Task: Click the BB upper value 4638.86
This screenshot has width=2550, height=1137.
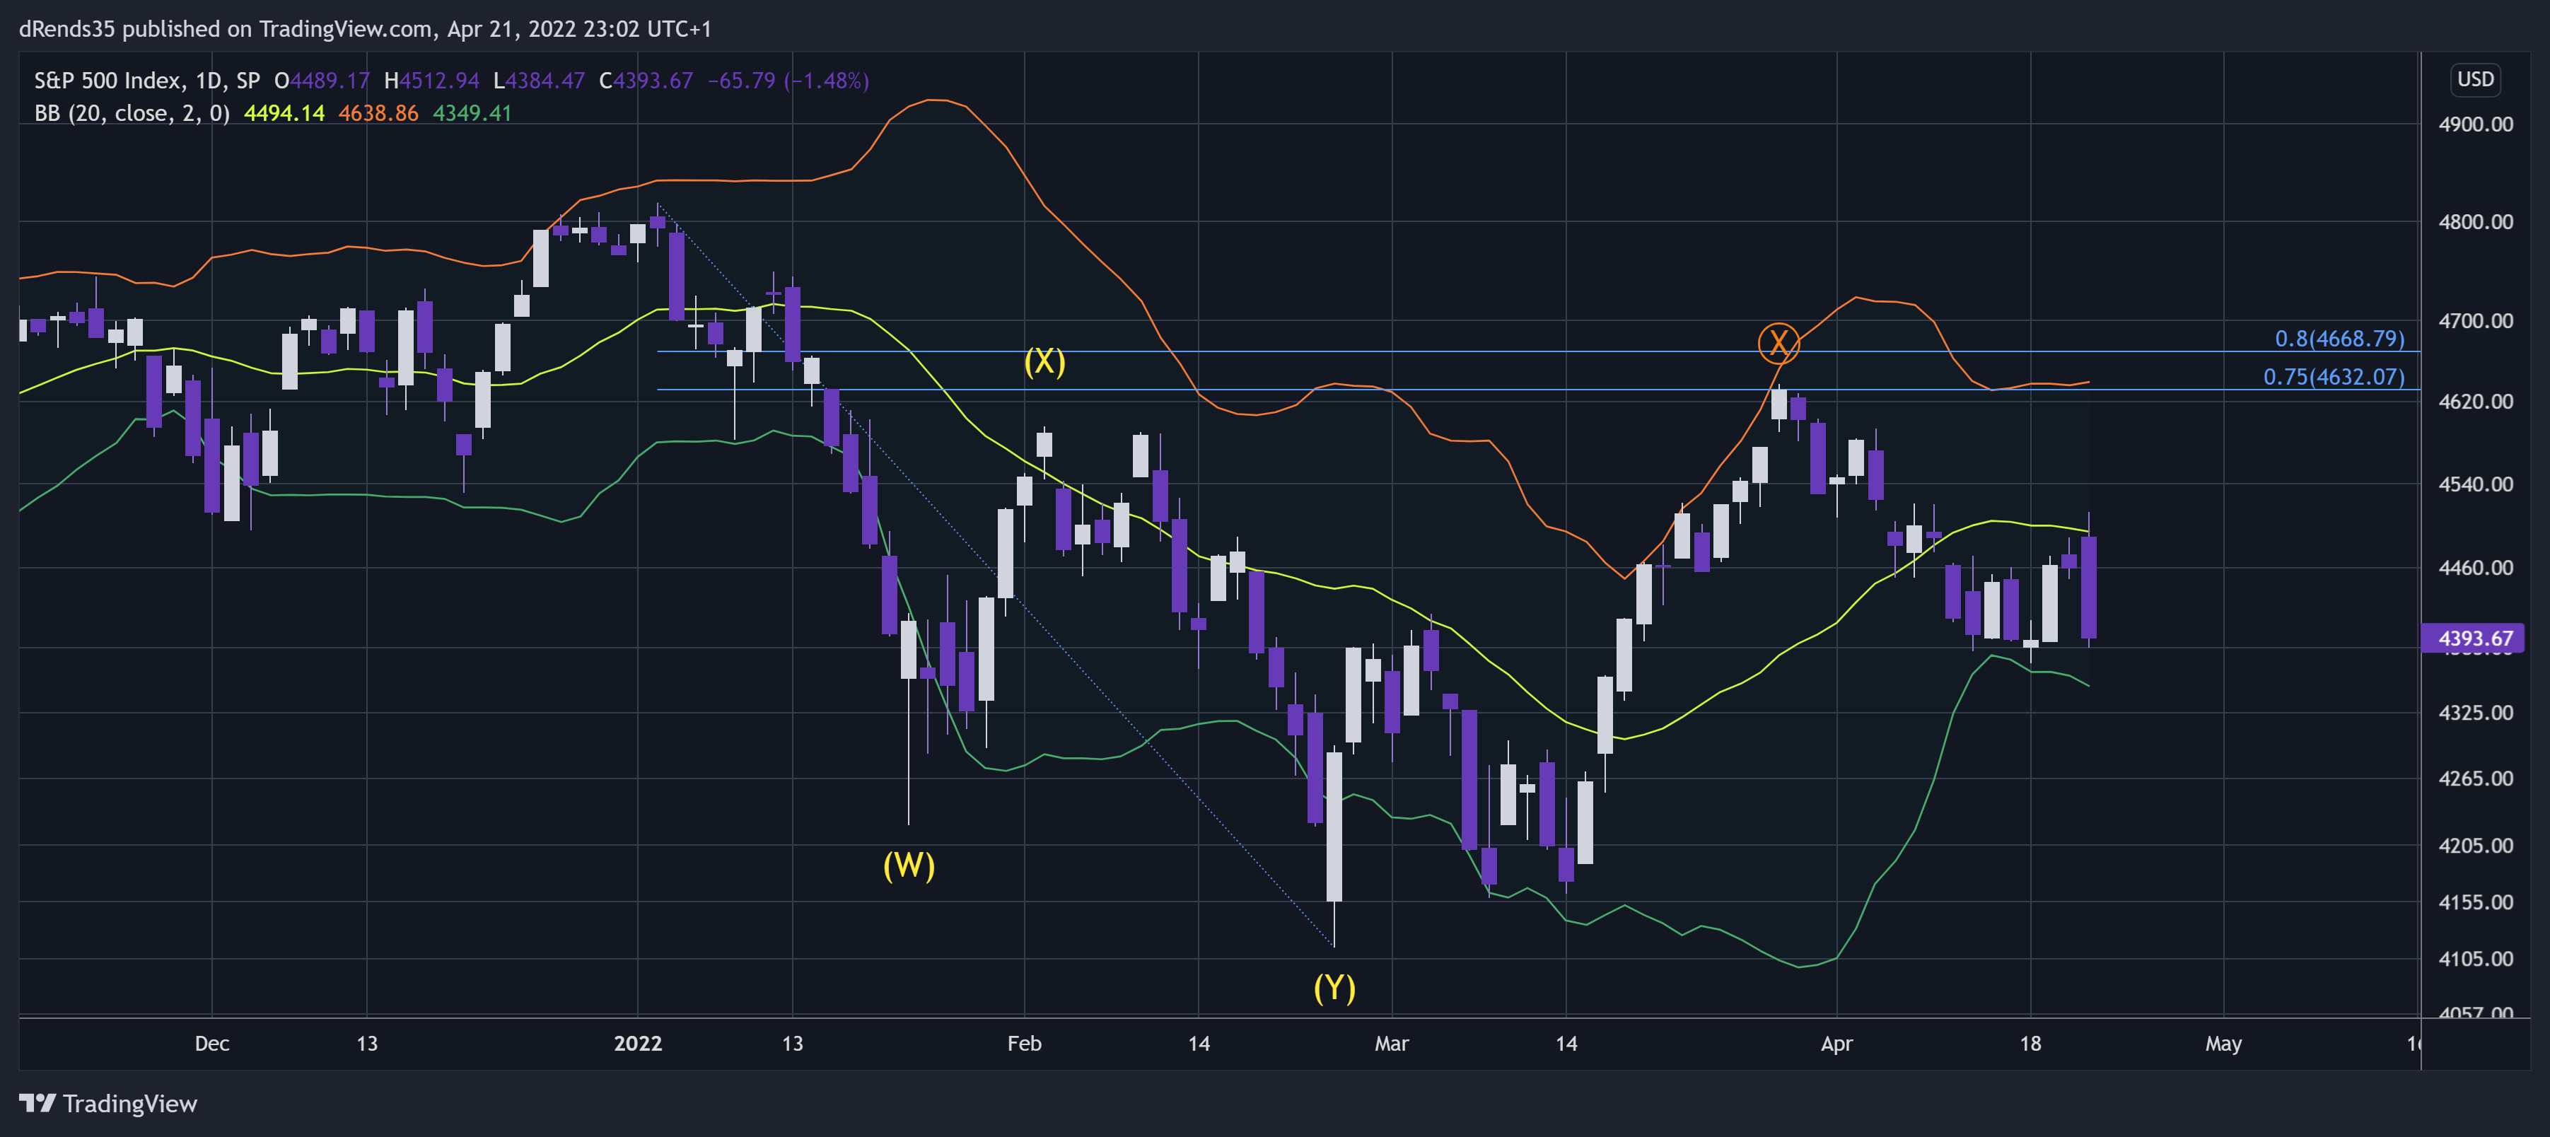Action: click(x=378, y=113)
